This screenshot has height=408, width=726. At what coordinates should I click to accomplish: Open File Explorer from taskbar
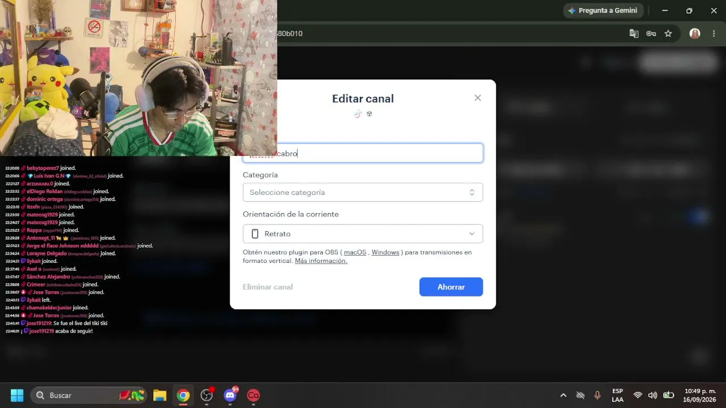(x=159, y=395)
